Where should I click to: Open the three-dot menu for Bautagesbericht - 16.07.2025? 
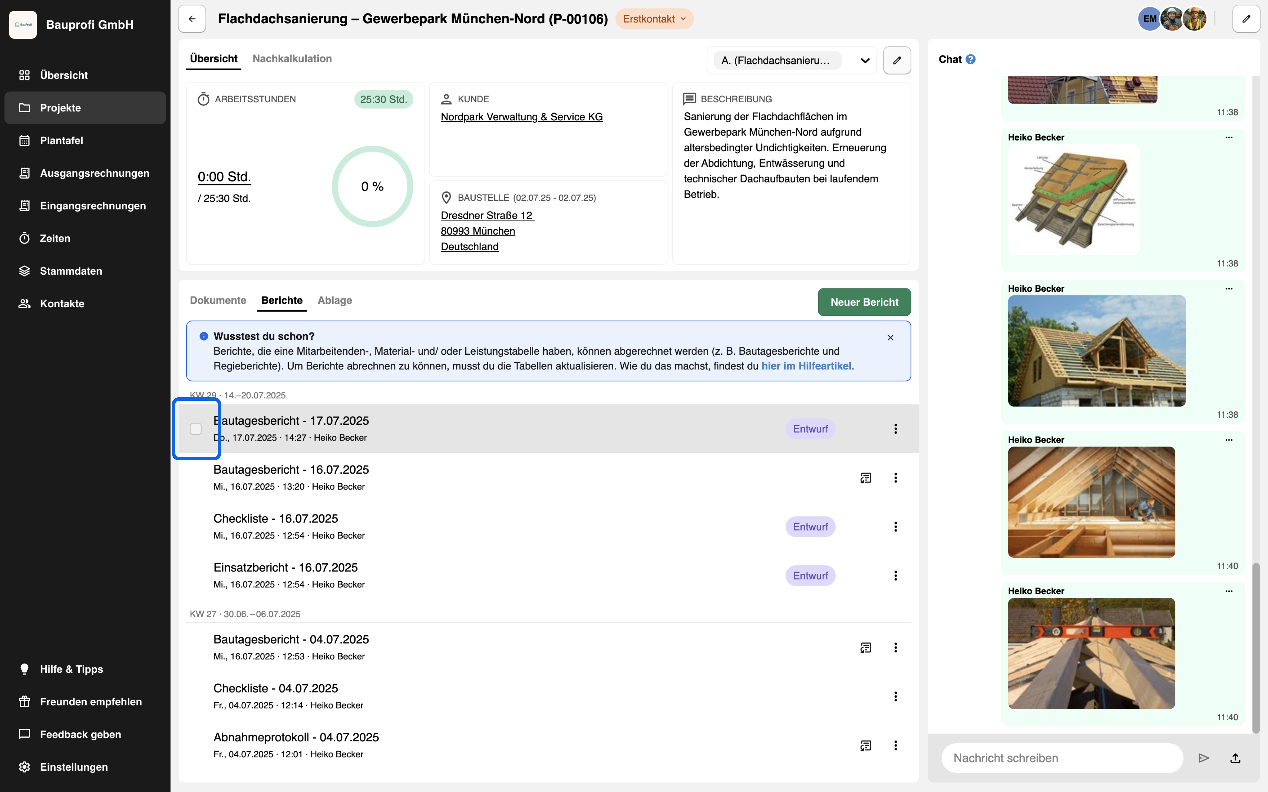point(896,478)
